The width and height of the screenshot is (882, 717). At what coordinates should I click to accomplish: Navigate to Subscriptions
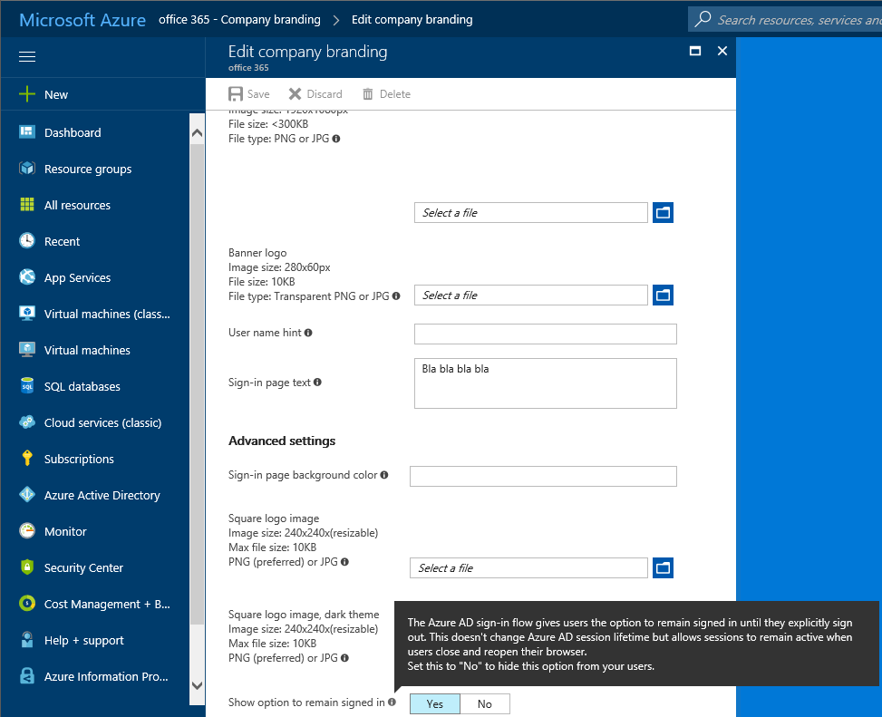79,459
